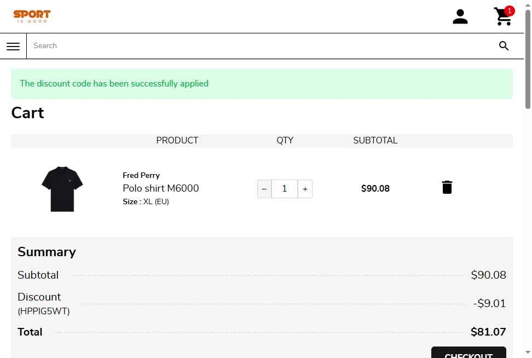The image size is (532, 358).
Task: Decrease quantity with the minus button
Action: 264,189
